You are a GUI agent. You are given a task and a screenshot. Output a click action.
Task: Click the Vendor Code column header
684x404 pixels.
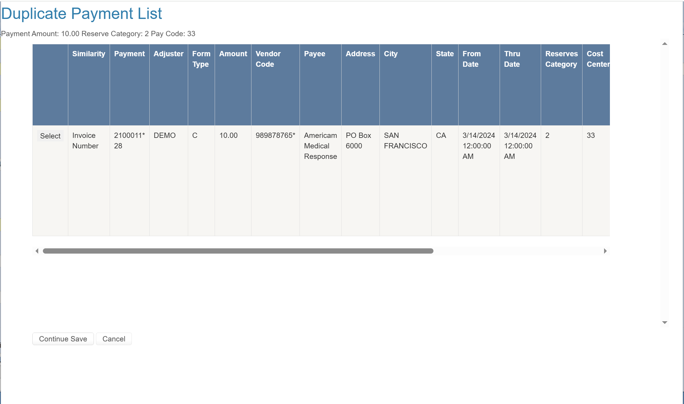[268, 59]
